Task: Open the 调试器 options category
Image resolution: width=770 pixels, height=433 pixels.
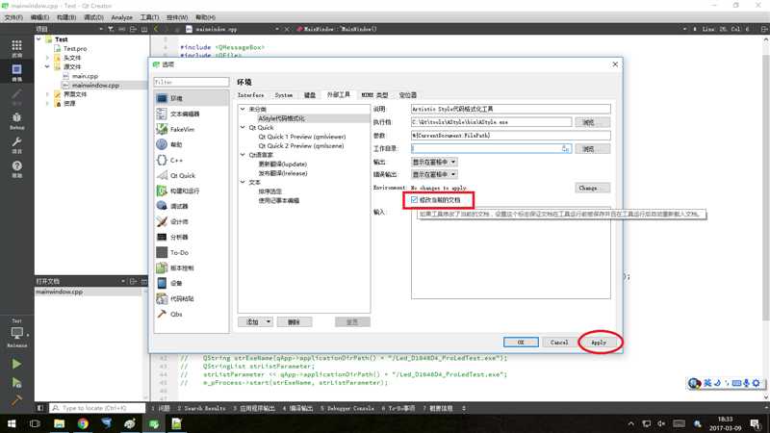Action: tap(191, 206)
